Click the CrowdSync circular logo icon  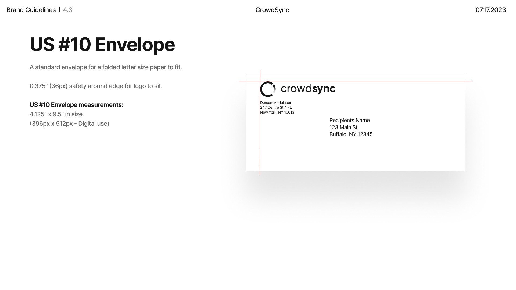pos(268,89)
